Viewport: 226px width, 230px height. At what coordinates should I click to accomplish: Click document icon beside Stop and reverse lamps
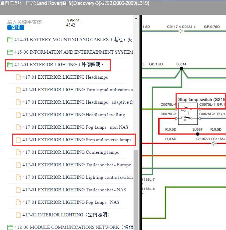pyautogui.click(x=18, y=139)
